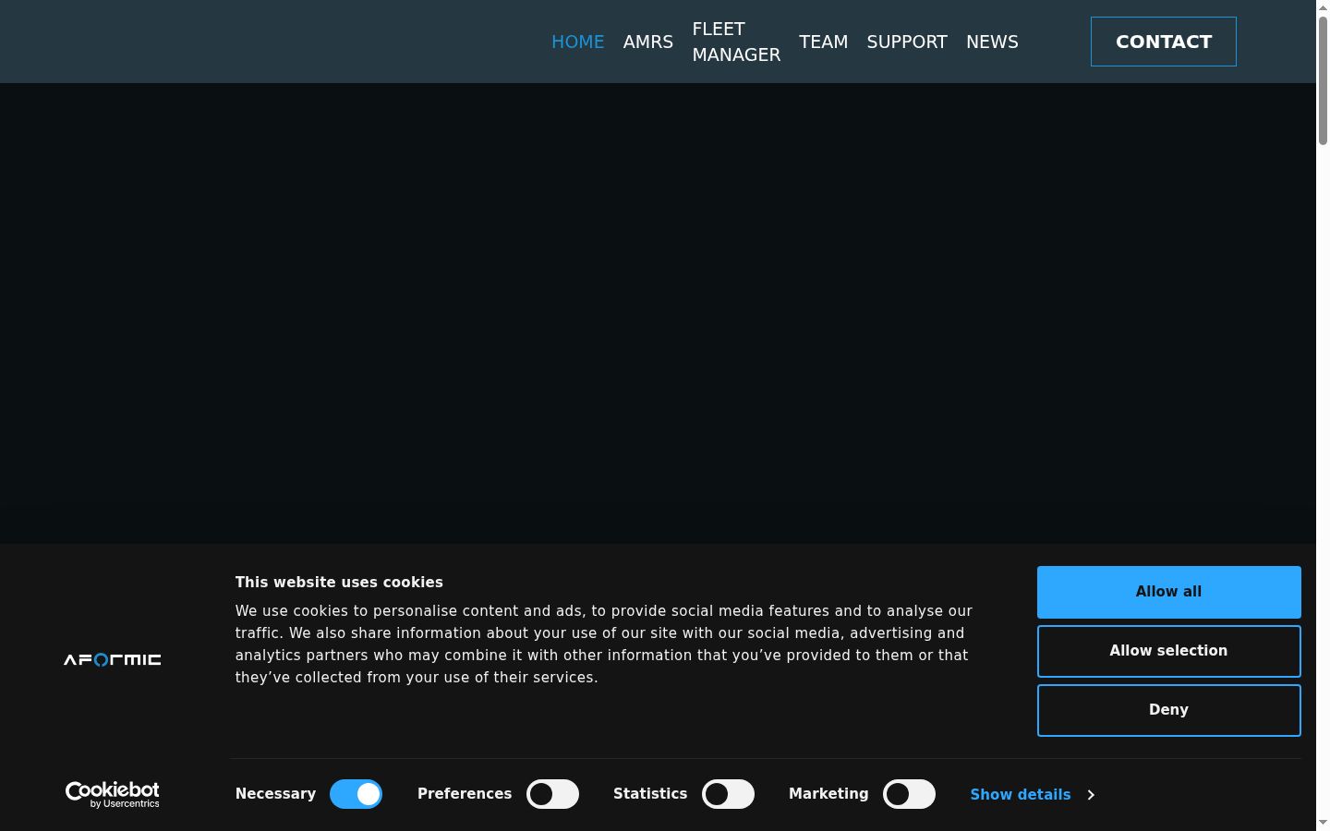Toggle the Necessary cookies switch
Image resolution: width=1330 pixels, height=831 pixels.
pos(356,794)
